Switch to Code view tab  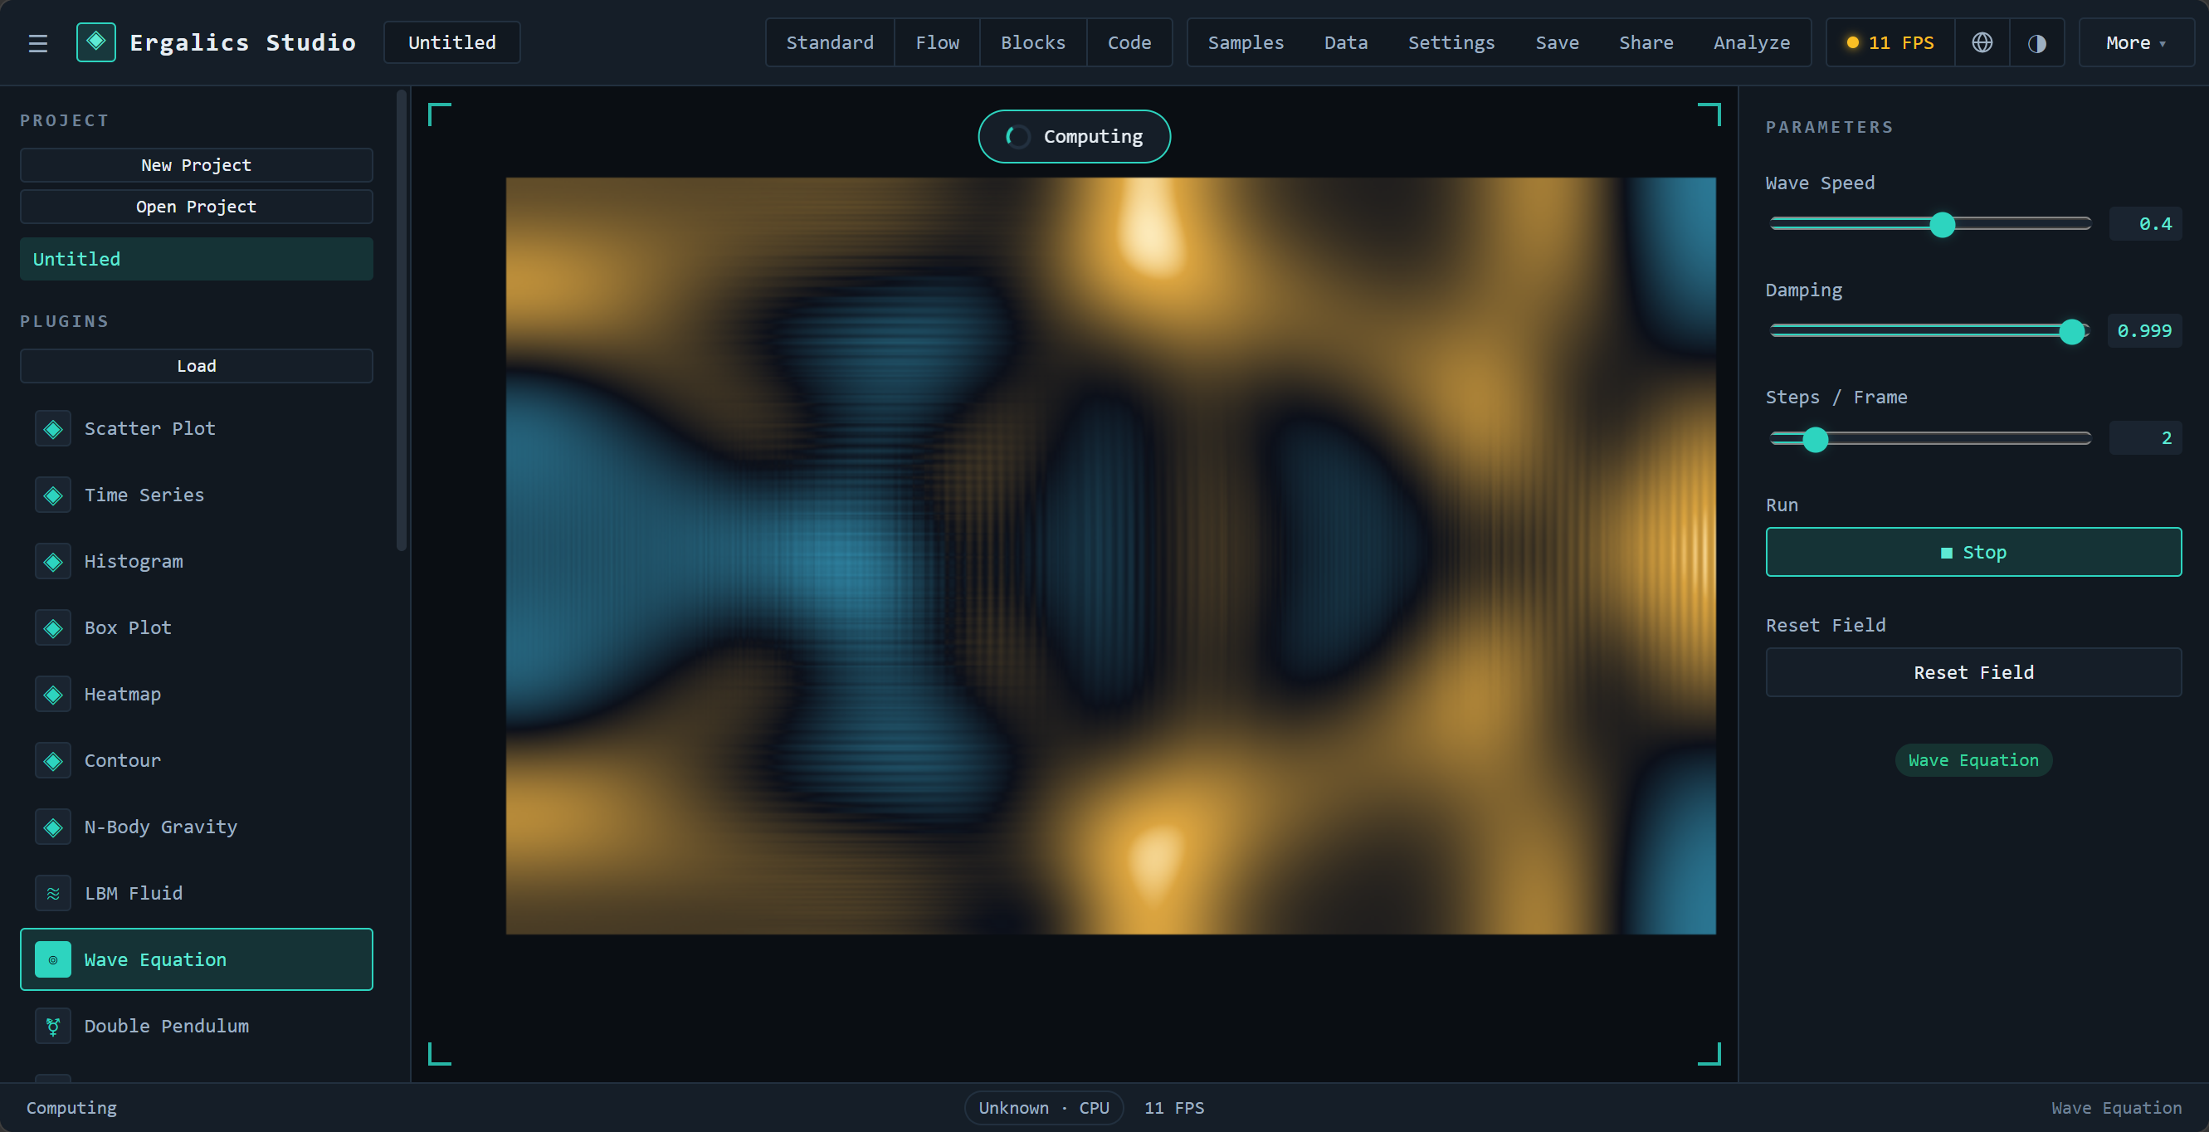coord(1129,43)
